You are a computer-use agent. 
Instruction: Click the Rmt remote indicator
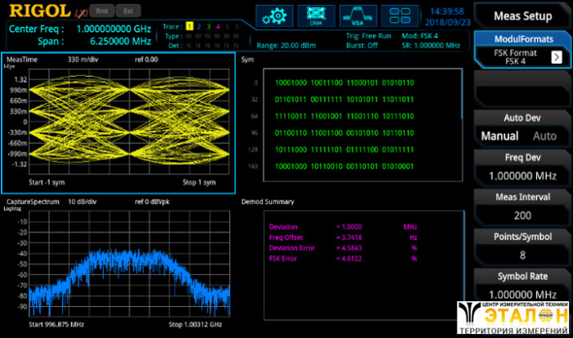102,11
